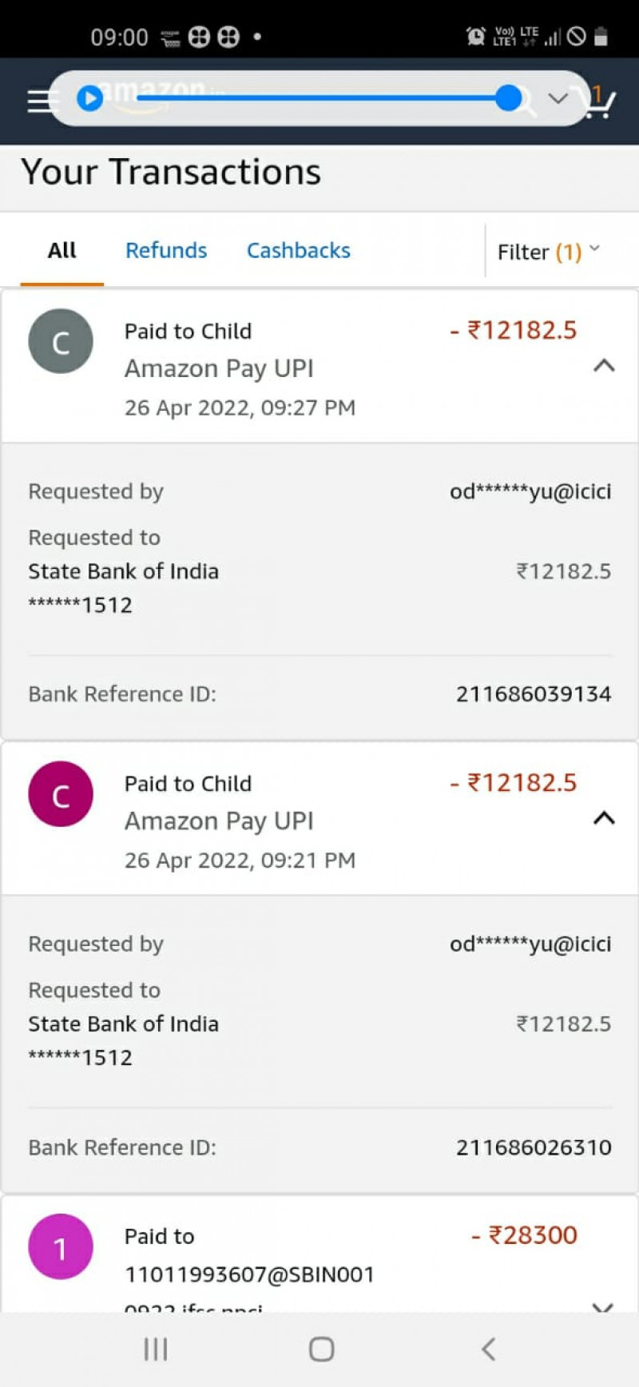This screenshot has height=1387, width=639.
Task: Click the blue slider handle knob
Action: tap(509, 98)
